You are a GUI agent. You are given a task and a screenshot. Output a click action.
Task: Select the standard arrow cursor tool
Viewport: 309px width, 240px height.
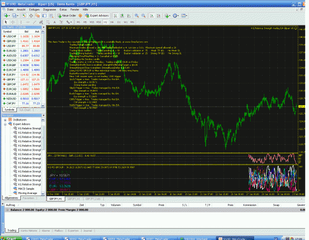coord(6,22)
